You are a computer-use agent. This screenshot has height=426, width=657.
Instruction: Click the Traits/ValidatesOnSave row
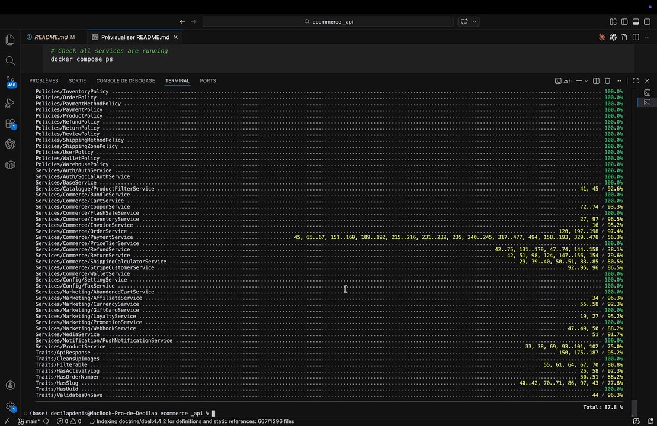click(329, 395)
